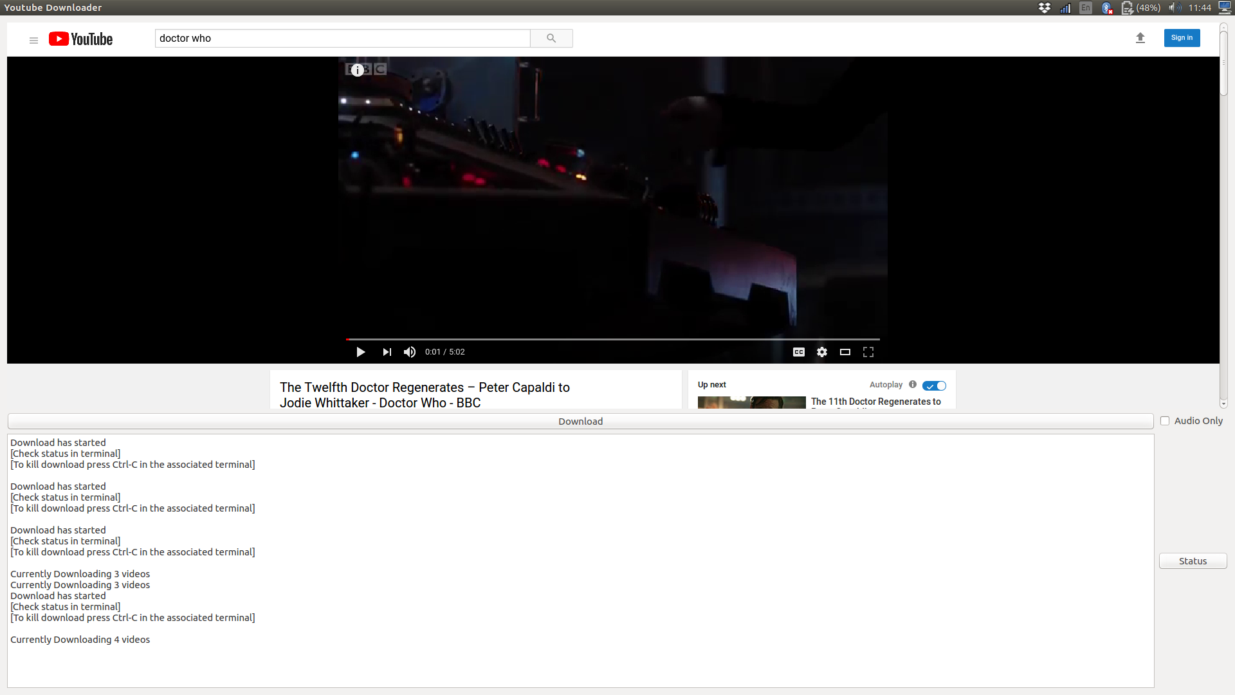Click the video progress bar

tap(612, 339)
